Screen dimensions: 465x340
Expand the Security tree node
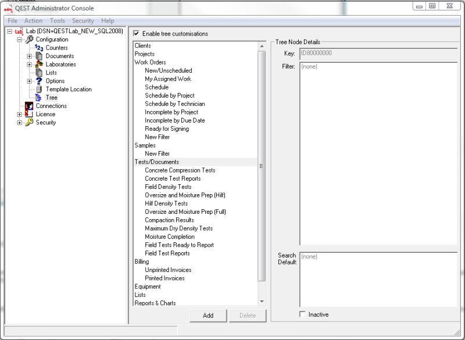tap(19, 123)
